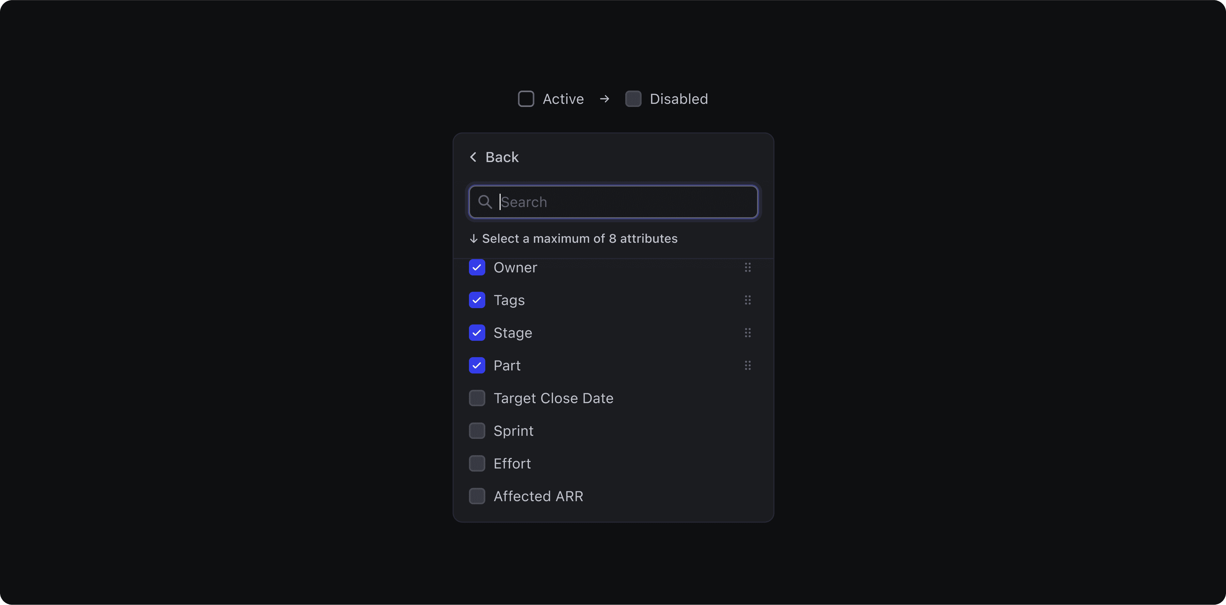This screenshot has width=1226, height=605.
Task: Grab the drag handle for Part
Action: point(748,365)
